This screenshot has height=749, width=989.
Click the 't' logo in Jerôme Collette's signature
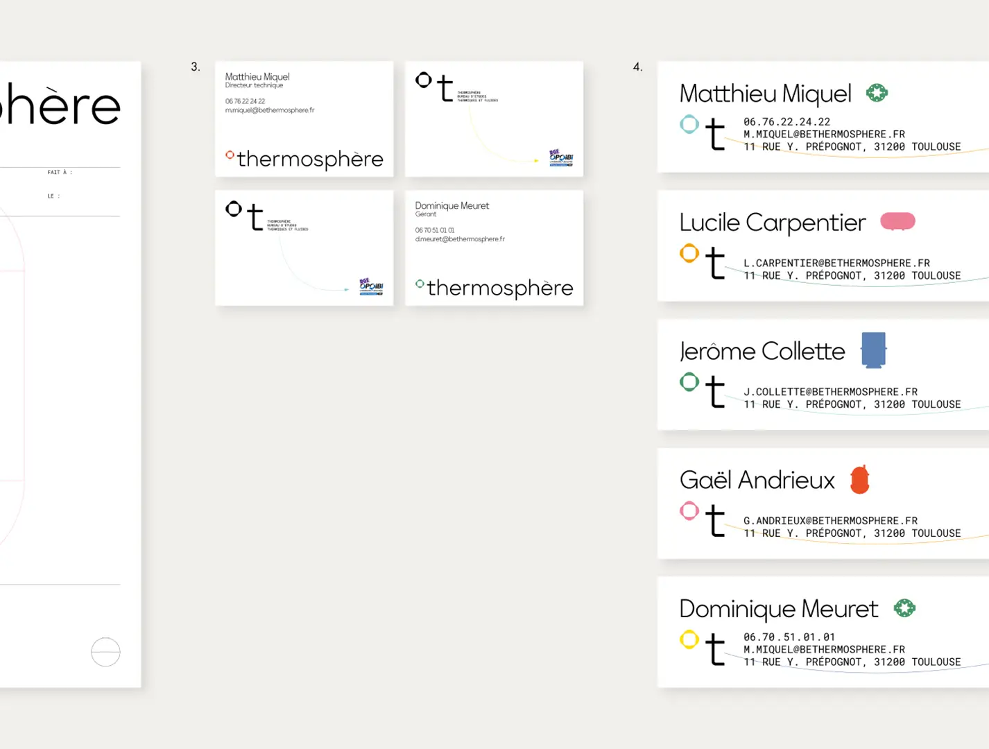[x=715, y=392]
